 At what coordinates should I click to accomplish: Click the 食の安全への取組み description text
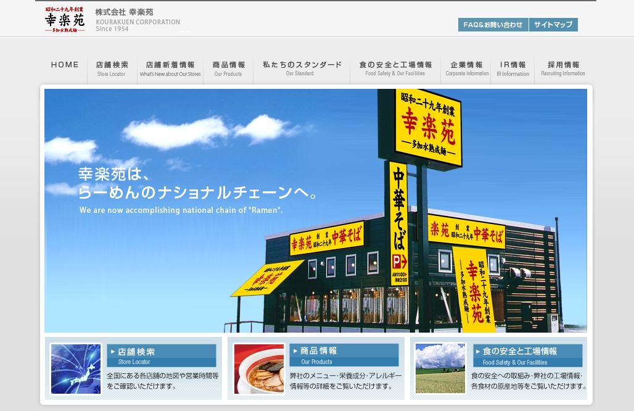point(529,381)
